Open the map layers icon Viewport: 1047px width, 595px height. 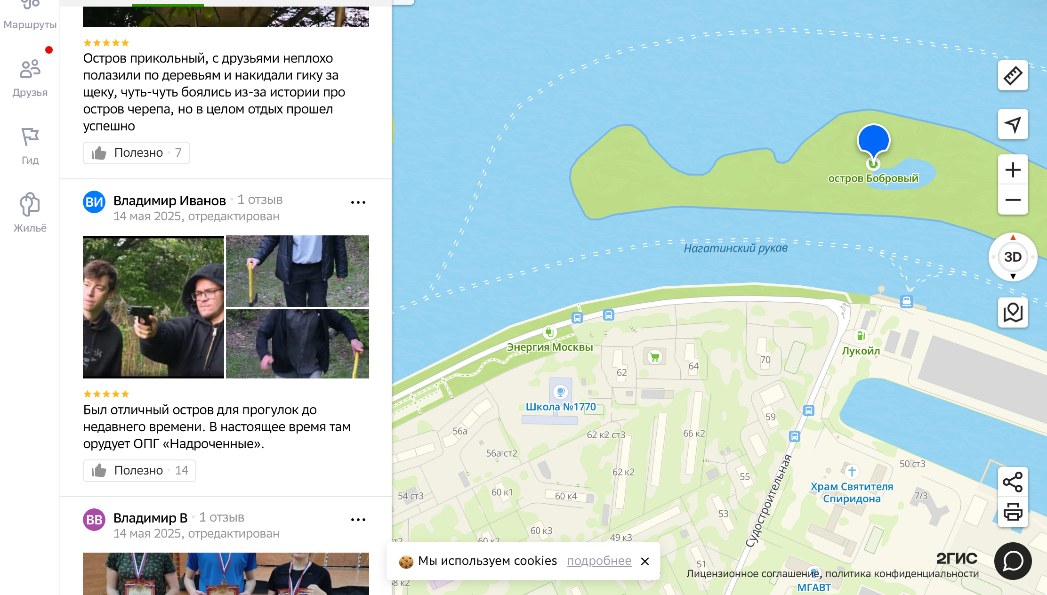click(1013, 313)
